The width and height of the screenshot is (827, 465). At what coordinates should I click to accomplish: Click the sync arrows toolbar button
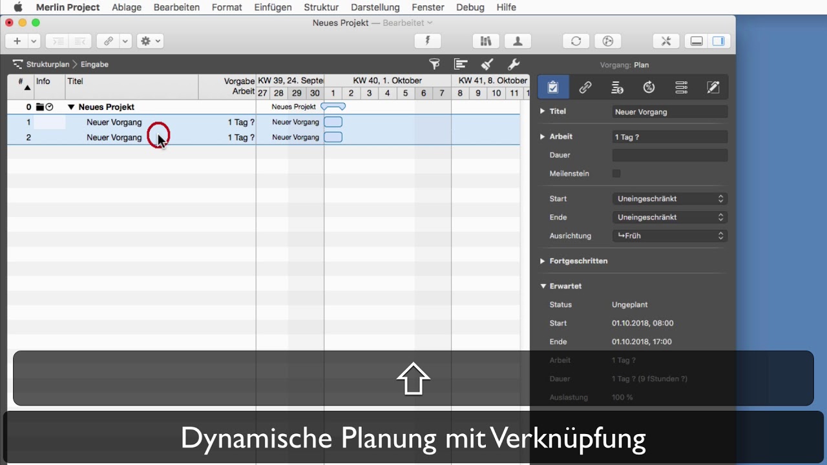[576, 41]
